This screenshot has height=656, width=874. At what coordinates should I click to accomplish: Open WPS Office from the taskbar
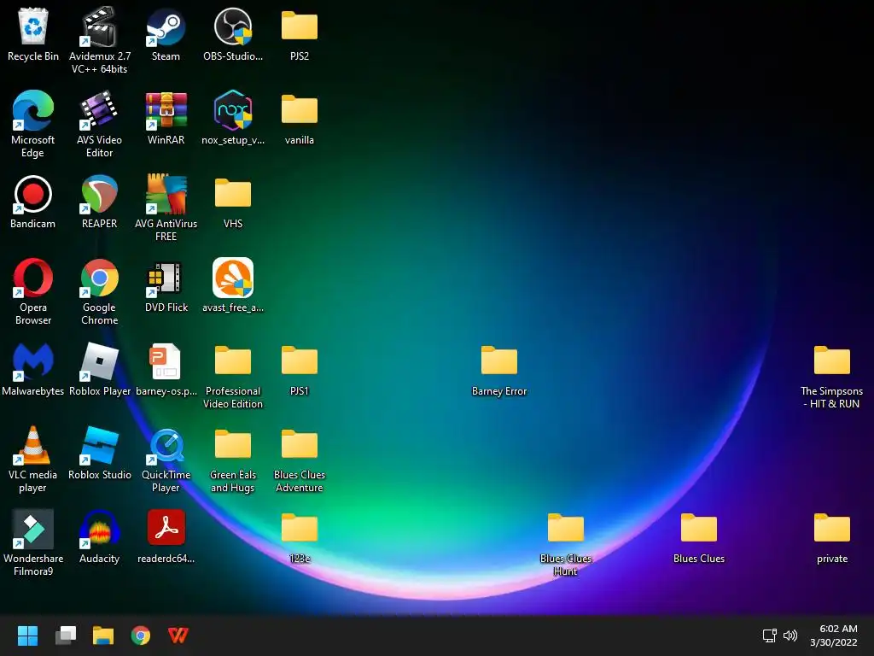[x=178, y=635]
